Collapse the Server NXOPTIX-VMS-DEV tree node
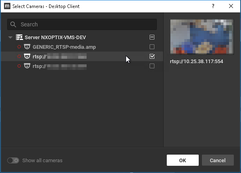Image resolution: width=241 pixels, height=173 pixels. click(x=10, y=37)
